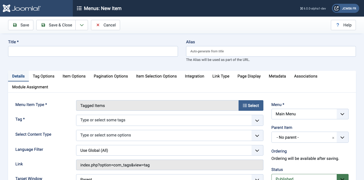
Task: Open the Associations tab
Action: click(306, 76)
